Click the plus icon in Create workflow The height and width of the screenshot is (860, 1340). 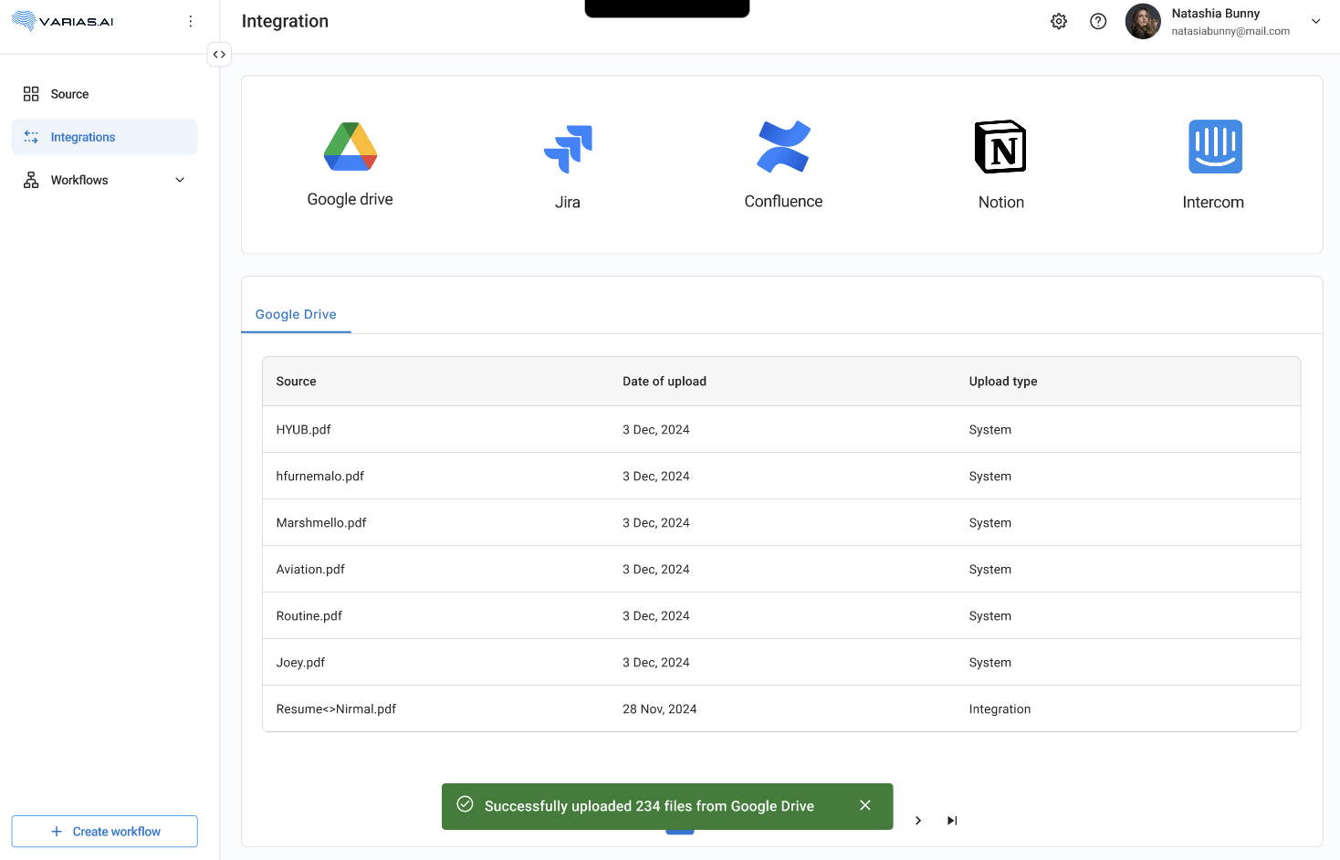(57, 832)
